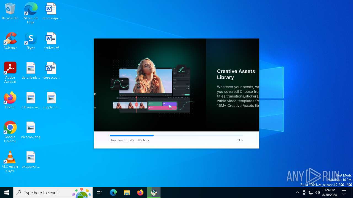
Task: Open the Windows Start menu
Action: [x=7, y=193]
